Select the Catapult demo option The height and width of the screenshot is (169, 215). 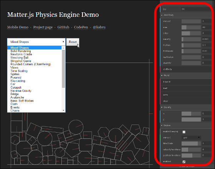pyautogui.click(x=35, y=87)
